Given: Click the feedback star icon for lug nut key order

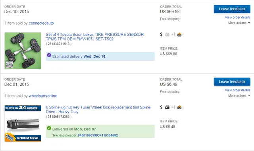Looking at the screenshot, I should [x=173, y=107].
